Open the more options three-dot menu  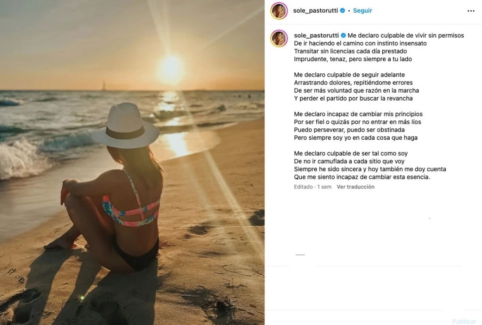click(x=471, y=11)
